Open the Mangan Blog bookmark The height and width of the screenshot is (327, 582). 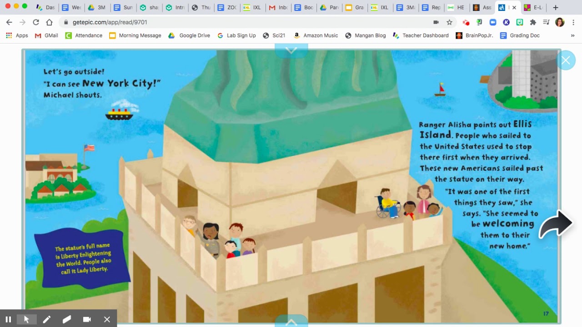[366, 35]
